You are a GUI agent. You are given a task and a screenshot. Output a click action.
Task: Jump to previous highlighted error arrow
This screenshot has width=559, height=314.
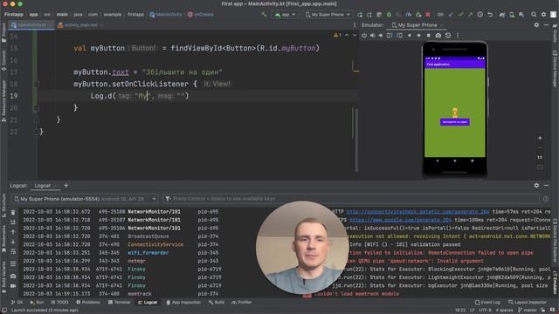(347, 35)
